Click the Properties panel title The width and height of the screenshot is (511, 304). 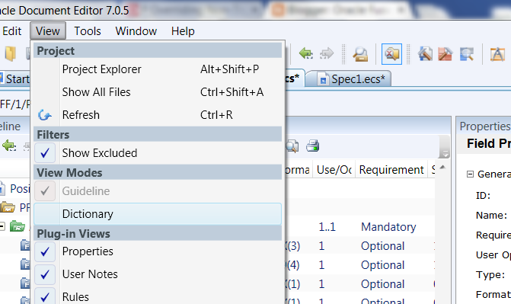pyautogui.click(x=485, y=126)
